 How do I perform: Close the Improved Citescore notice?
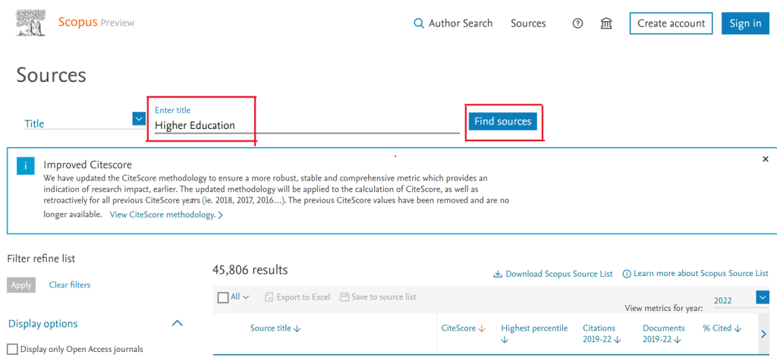(x=765, y=159)
